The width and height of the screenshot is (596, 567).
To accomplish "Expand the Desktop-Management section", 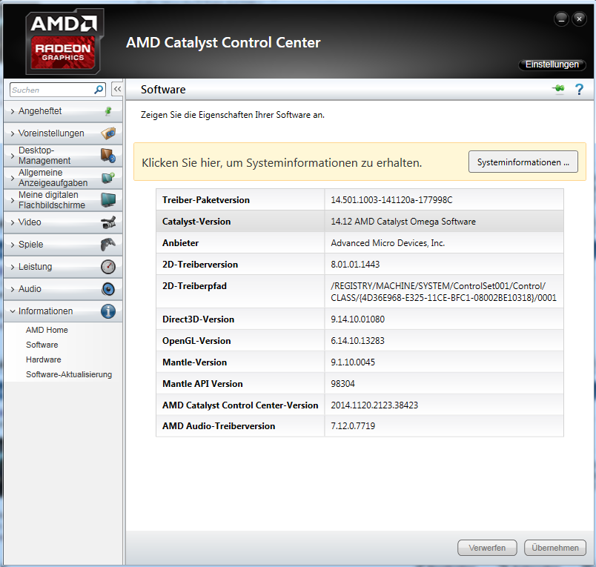I will point(63,156).
